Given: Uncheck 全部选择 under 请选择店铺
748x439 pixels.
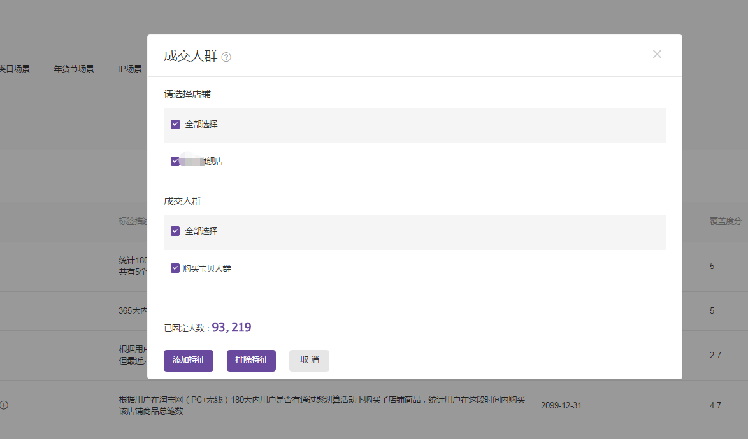Looking at the screenshot, I should click(175, 124).
